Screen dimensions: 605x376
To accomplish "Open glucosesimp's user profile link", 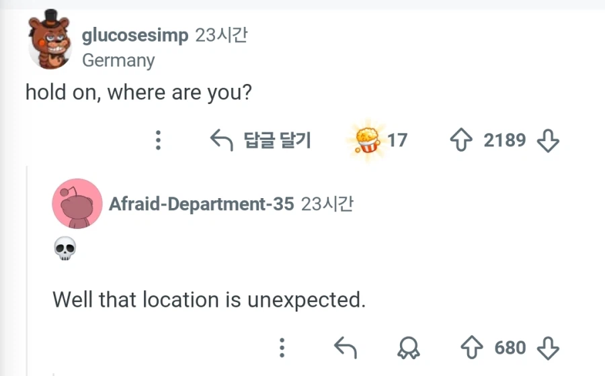I will 135,36.
